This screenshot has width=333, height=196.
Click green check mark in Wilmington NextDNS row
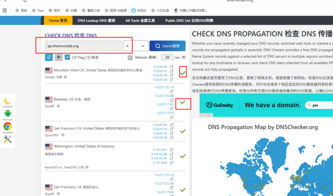[183, 157]
